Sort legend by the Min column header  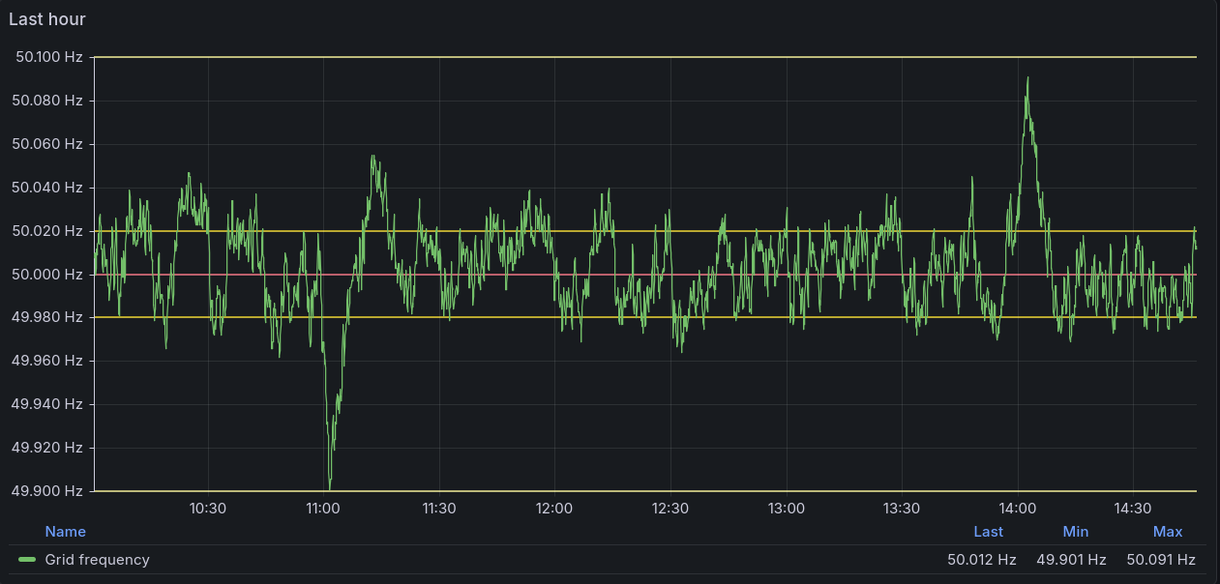pyautogui.click(x=1075, y=532)
